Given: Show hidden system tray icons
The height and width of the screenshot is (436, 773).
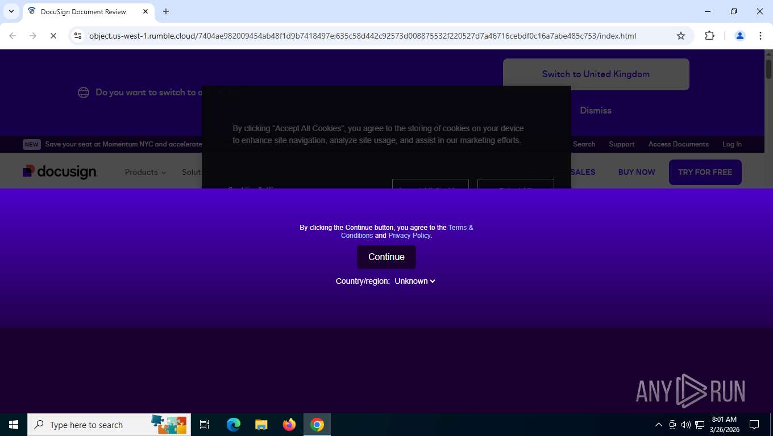Looking at the screenshot, I should coord(658,425).
